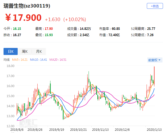
Task: Click the 2019/10/21 date axis label
Action: [x=78, y=130]
